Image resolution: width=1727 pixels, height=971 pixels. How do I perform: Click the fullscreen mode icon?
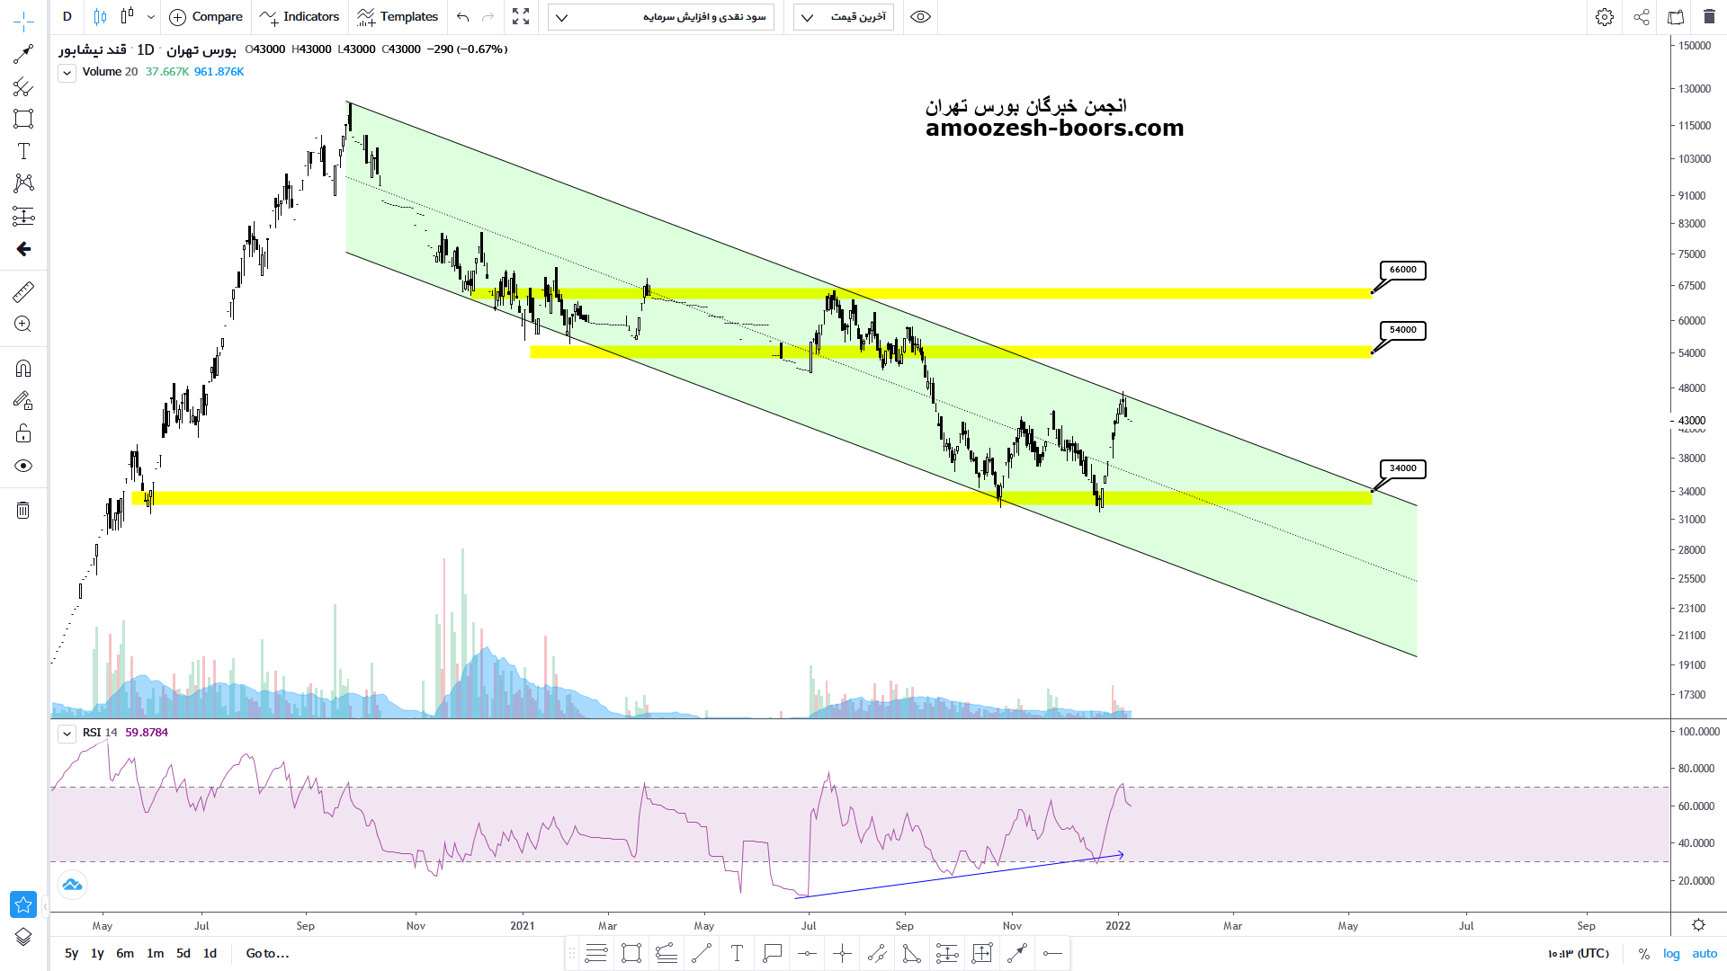521,17
